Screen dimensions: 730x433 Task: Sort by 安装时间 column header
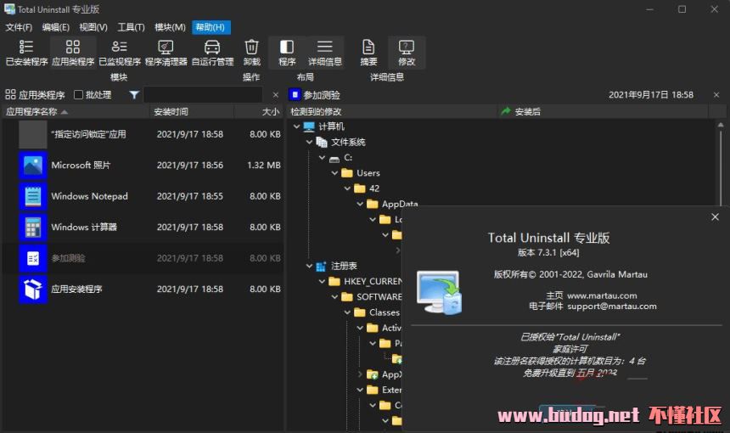pyautogui.click(x=192, y=112)
